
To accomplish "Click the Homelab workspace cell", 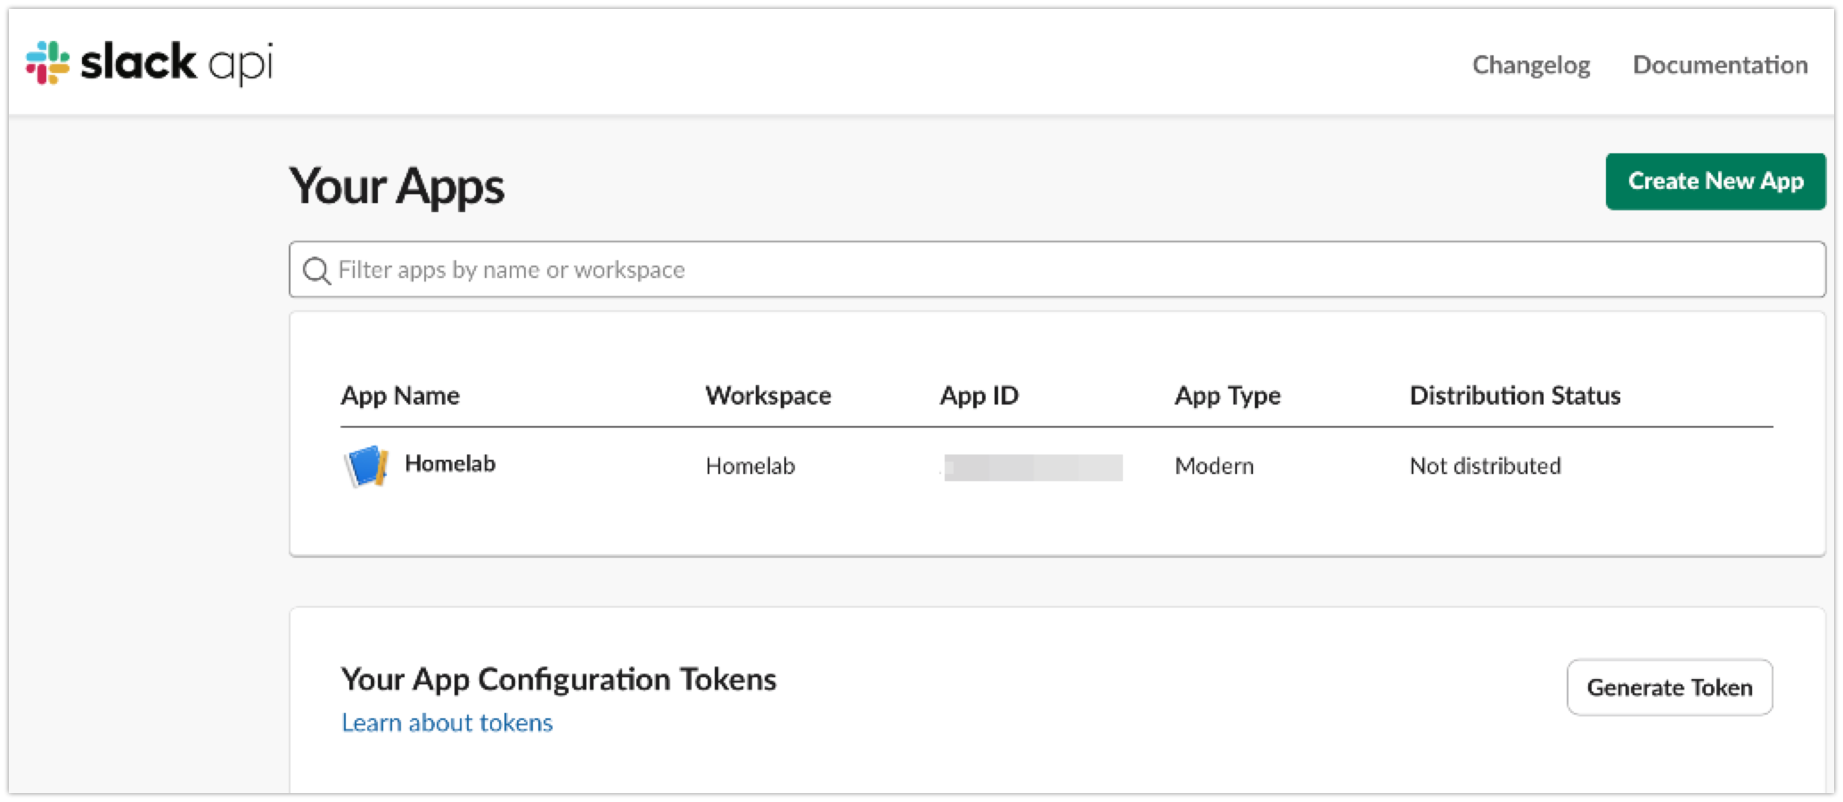I will 750,466.
